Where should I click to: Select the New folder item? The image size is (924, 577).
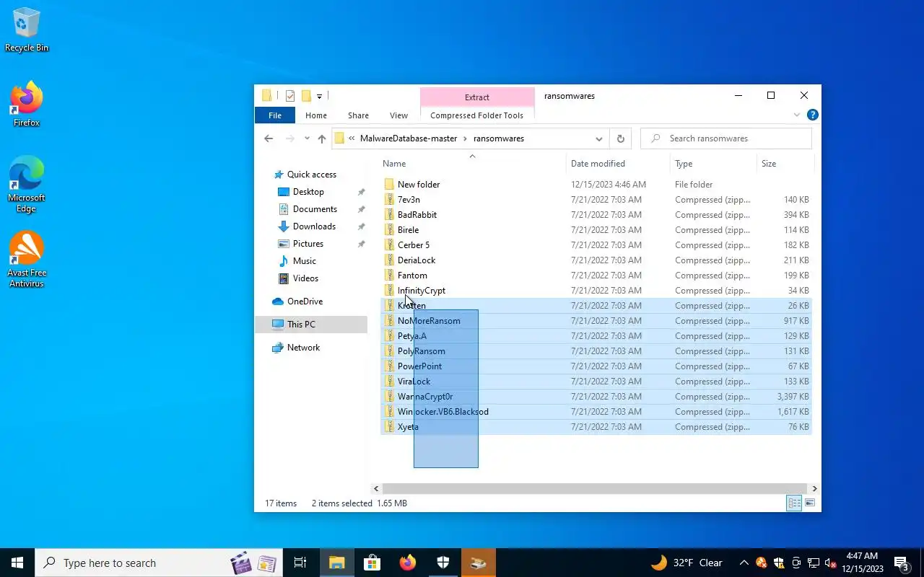click(419, 185)
